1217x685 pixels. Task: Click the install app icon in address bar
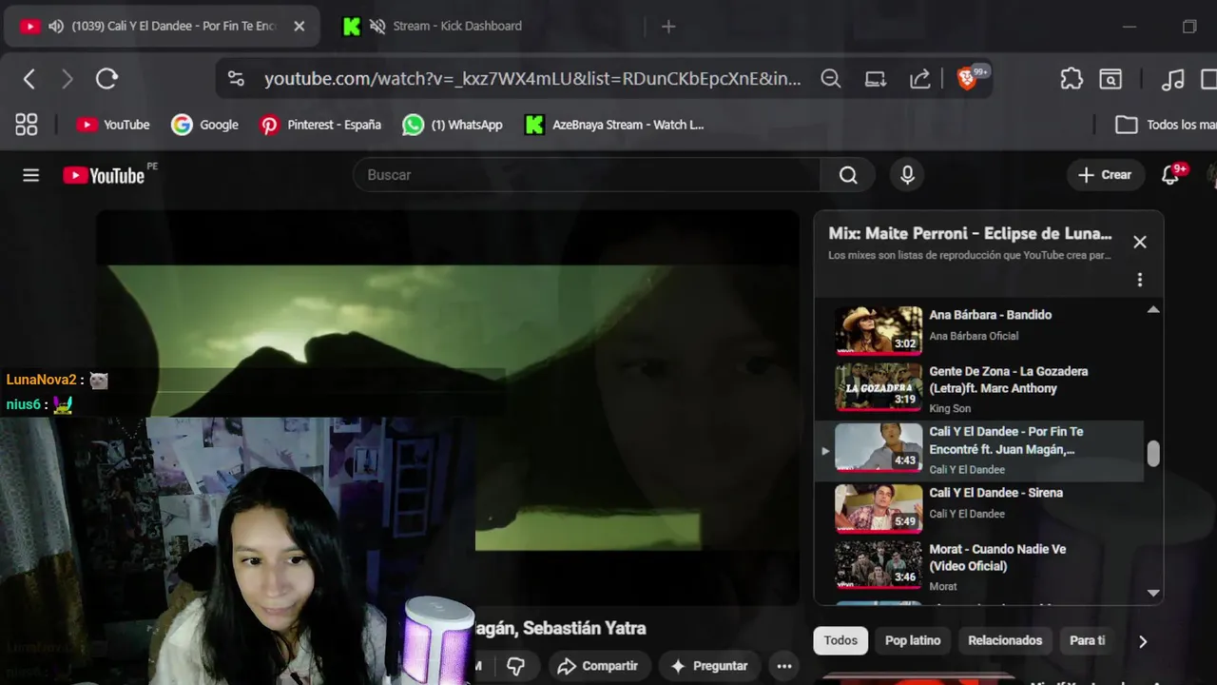click(x=876, y=79)
